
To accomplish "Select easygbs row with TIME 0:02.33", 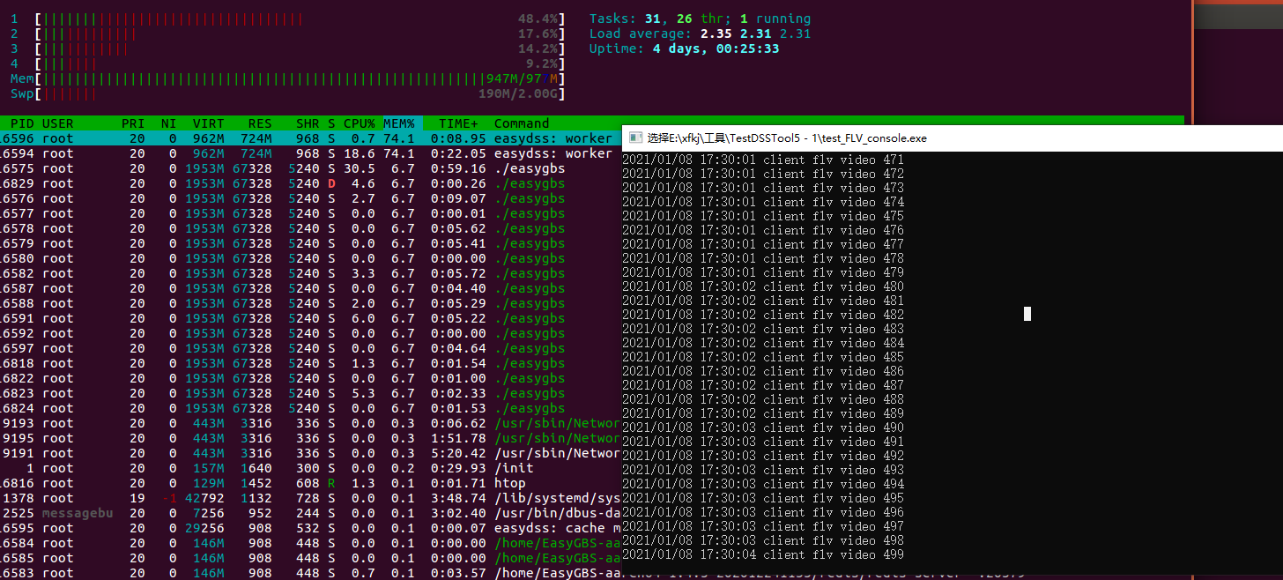I will point(310,393).
